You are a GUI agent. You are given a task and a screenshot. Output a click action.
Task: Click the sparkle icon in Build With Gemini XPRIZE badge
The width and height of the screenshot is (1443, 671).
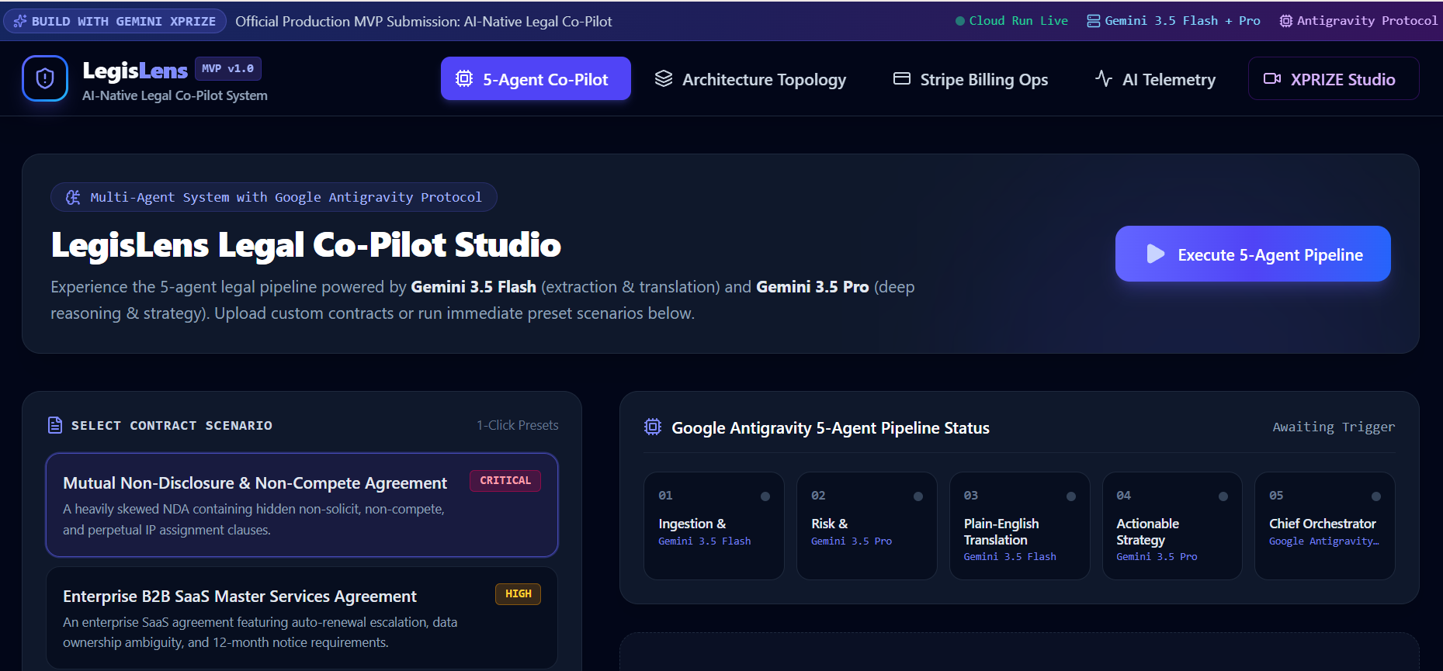pos(20,21)
